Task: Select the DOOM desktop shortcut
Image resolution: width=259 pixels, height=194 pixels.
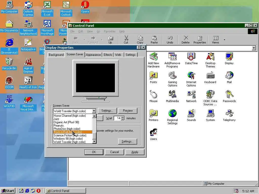Action: [x=9, y=83]
